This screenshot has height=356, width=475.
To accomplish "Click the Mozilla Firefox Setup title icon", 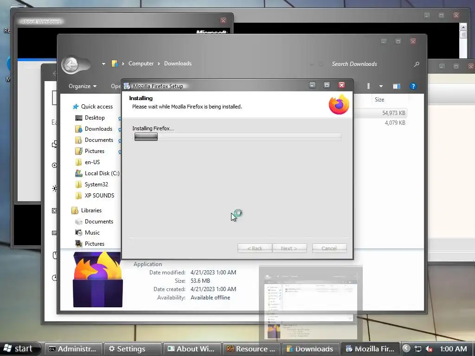I will coord(127,86).
